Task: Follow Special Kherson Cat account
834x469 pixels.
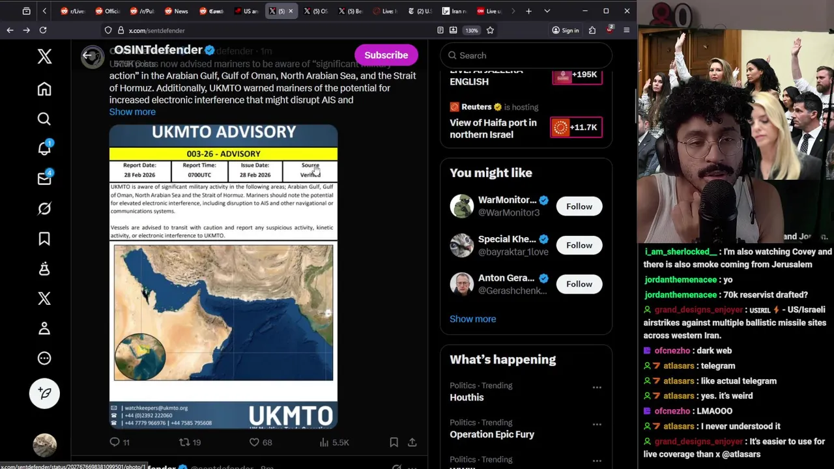Action: 579,245
